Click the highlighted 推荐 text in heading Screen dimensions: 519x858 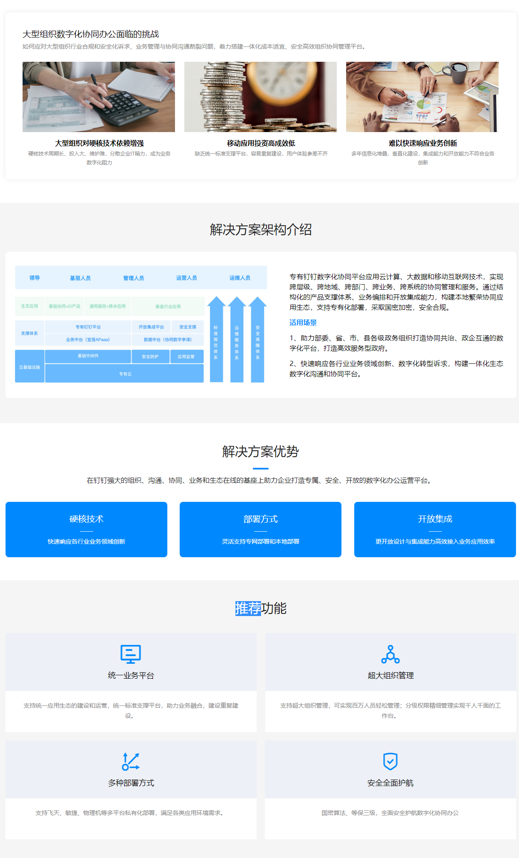(x=248, y=608)
